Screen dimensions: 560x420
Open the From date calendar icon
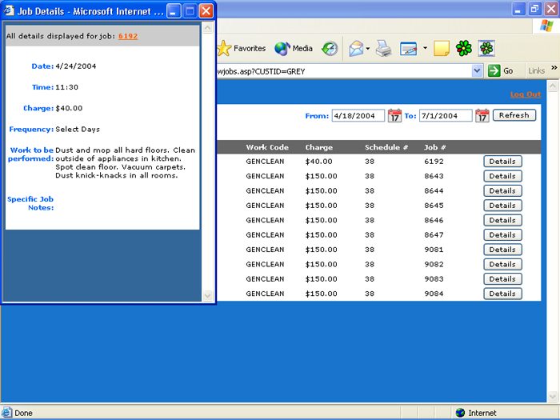[x=394, y=116]
